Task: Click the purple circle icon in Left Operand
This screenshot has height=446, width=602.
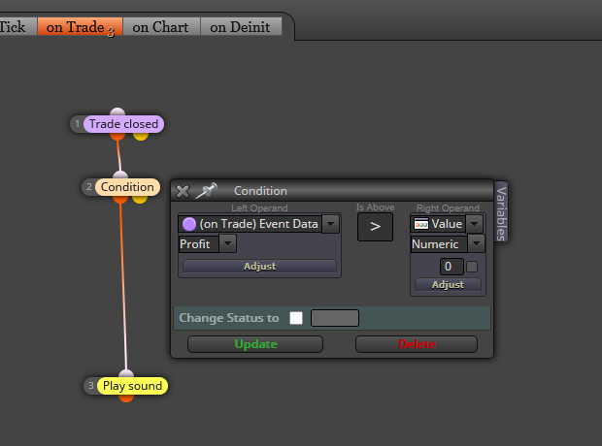Action: tap(189, 224)
